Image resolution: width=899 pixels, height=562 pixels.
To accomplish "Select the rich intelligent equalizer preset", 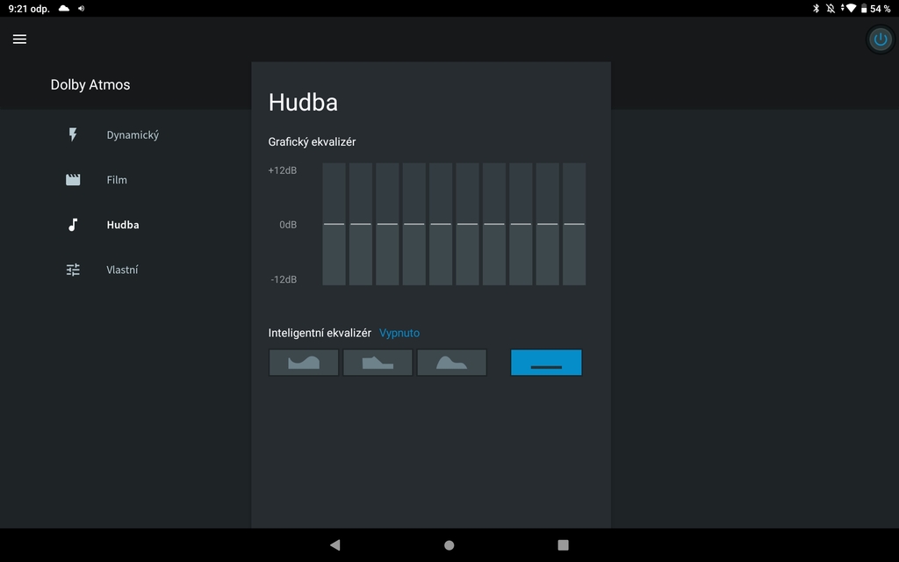I will [378, 362].
